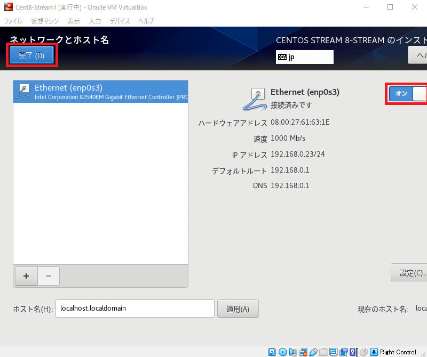The image size is (427, 357).
Task: Click the hard disk activity icon in status bar
Action: pos(272,352)
